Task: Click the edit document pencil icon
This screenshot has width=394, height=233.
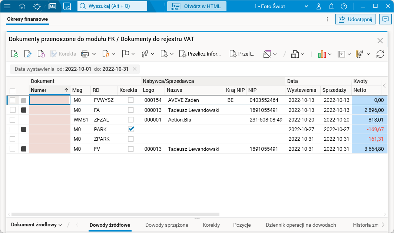Action: coord(28,54)
